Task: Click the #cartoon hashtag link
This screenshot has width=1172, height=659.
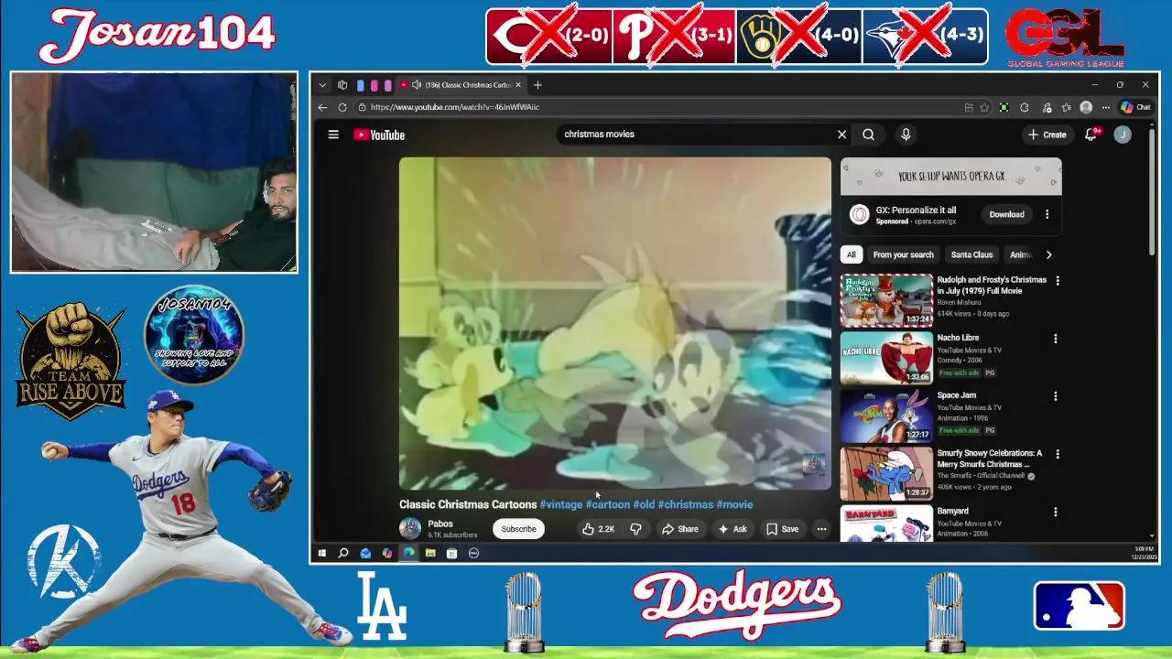Action: pyautogui.click(x=608, y=504)
